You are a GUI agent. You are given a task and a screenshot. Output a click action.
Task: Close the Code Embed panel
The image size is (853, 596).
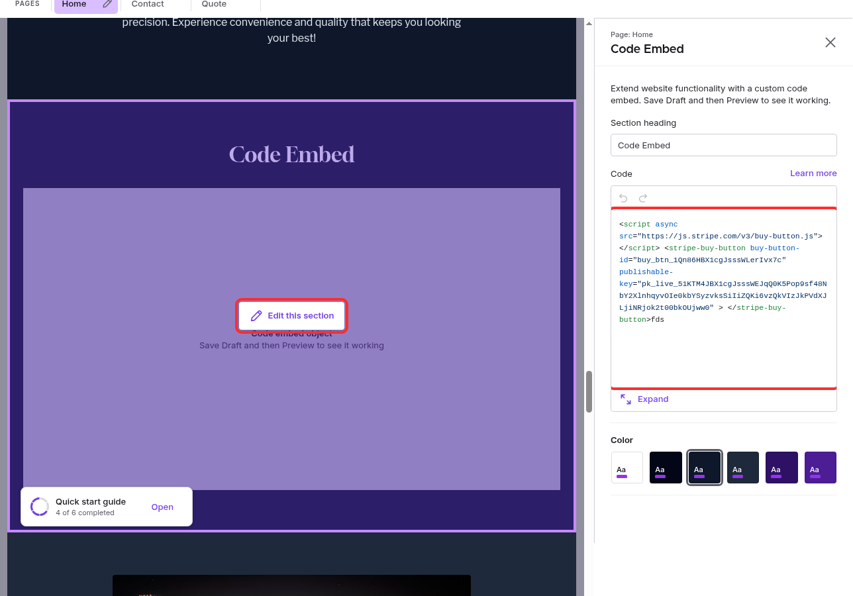click(830, 42)
